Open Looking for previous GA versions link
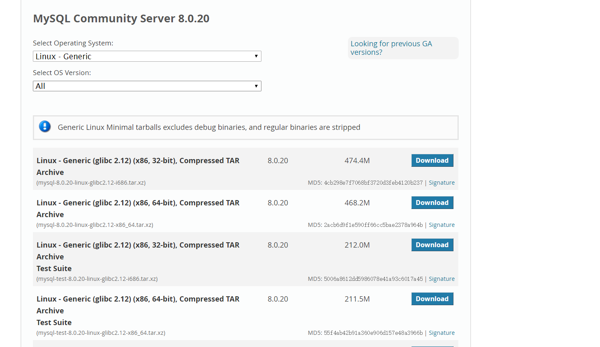The image size is (600, 347). (391, 48)
